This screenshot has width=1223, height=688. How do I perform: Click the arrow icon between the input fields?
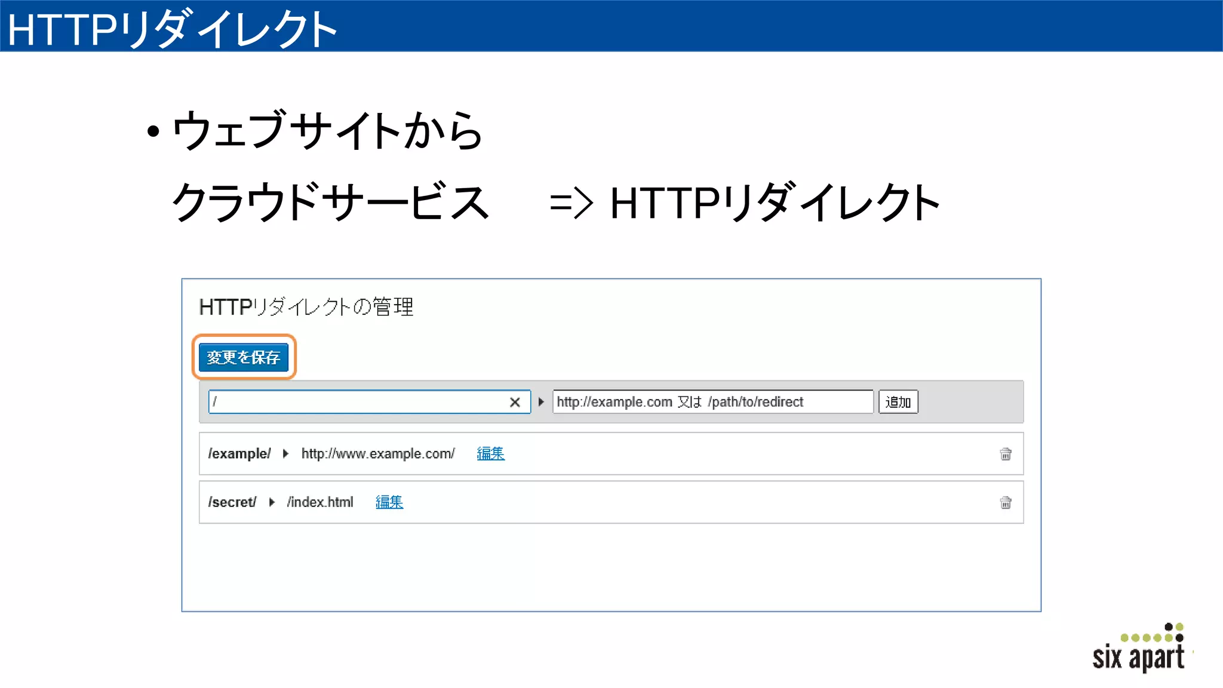click(x=541, y=402)
